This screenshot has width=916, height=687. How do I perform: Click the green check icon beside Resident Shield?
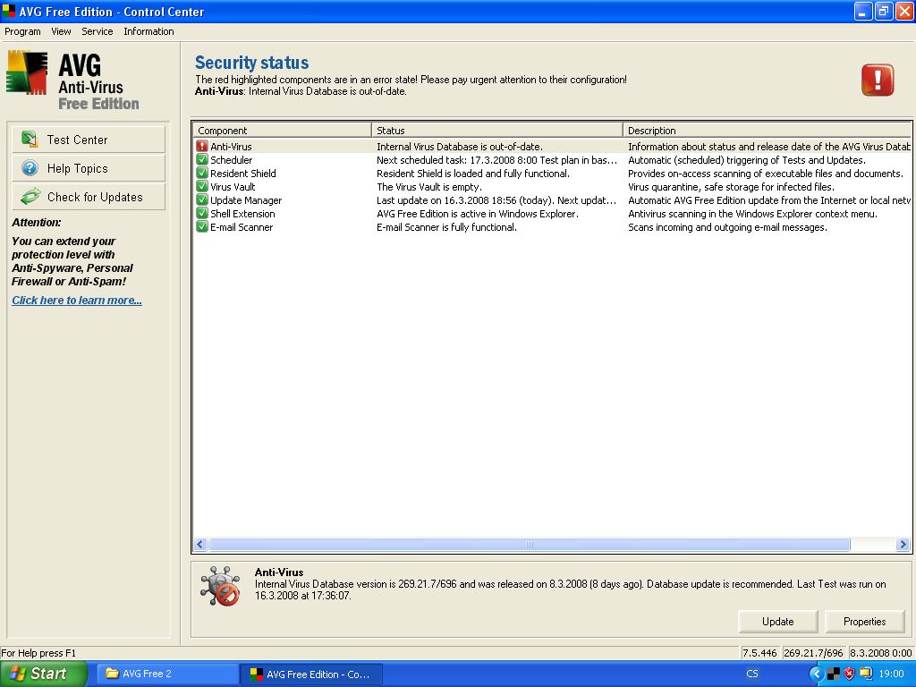click(202, 173)
